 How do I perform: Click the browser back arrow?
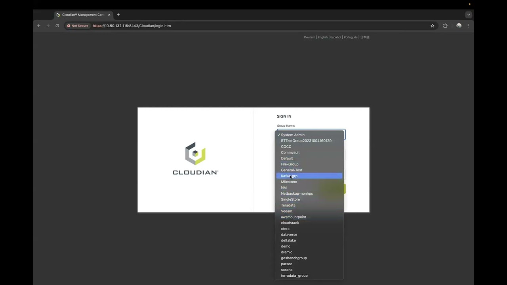coord(39,26)
